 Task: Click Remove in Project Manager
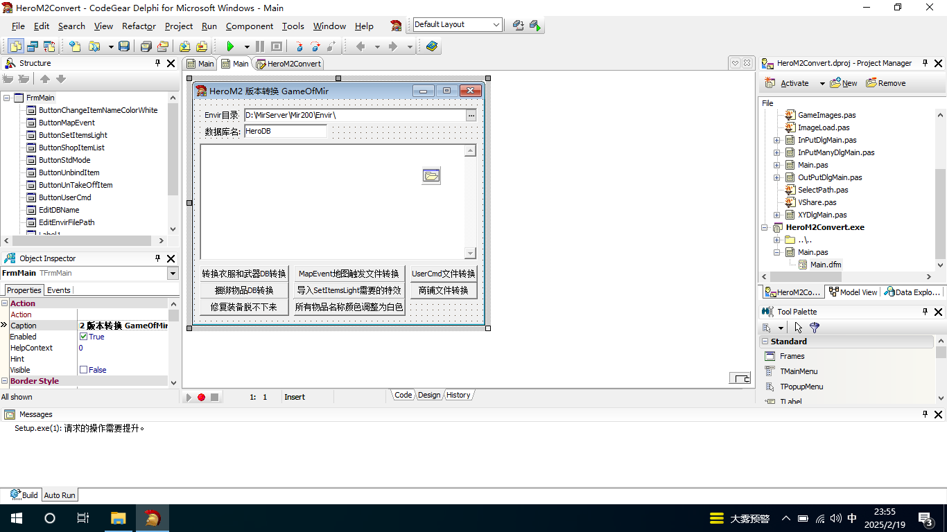(x=885, y=83)
